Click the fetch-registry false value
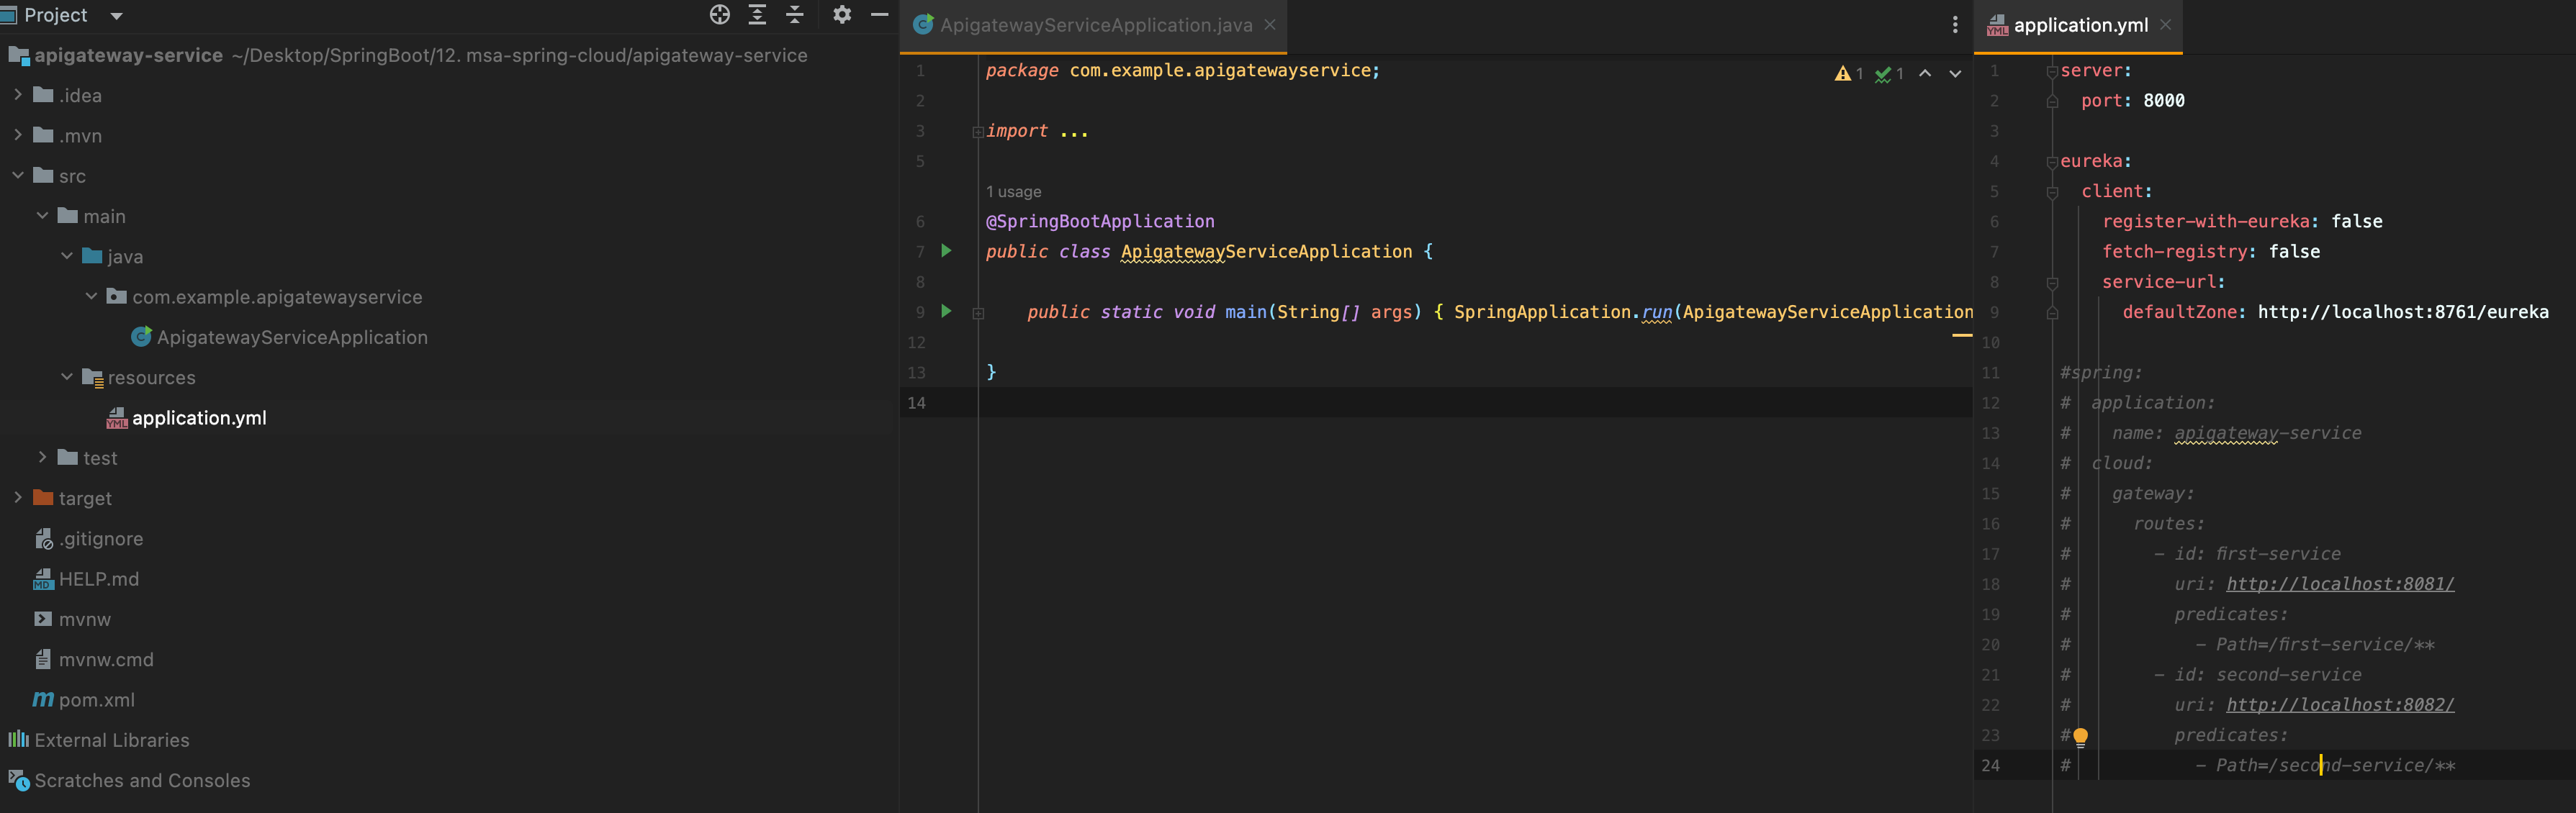Screen dimensions: 2576x813 [x=2294, y=252]
